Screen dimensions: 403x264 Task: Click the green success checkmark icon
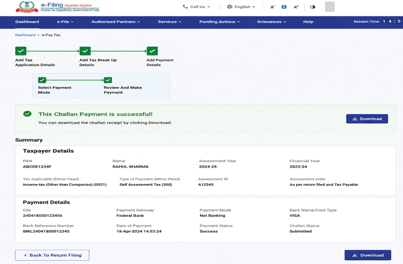coord(27,114)
